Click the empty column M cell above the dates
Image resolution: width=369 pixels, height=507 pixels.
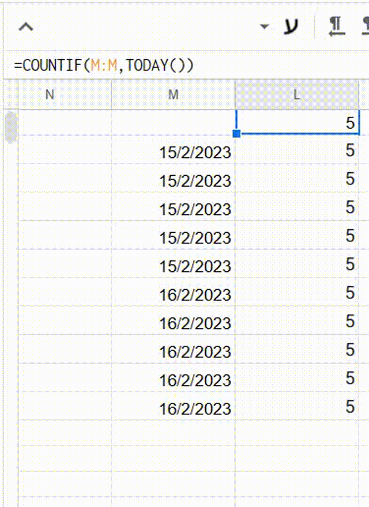(x=173, y=122)
